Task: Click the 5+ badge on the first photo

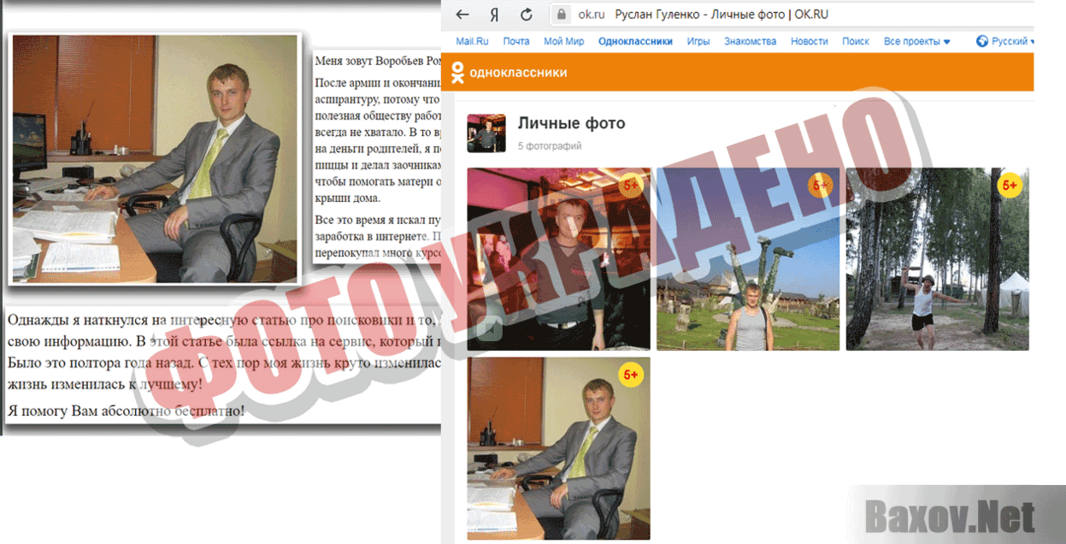Action: point(630,186)
